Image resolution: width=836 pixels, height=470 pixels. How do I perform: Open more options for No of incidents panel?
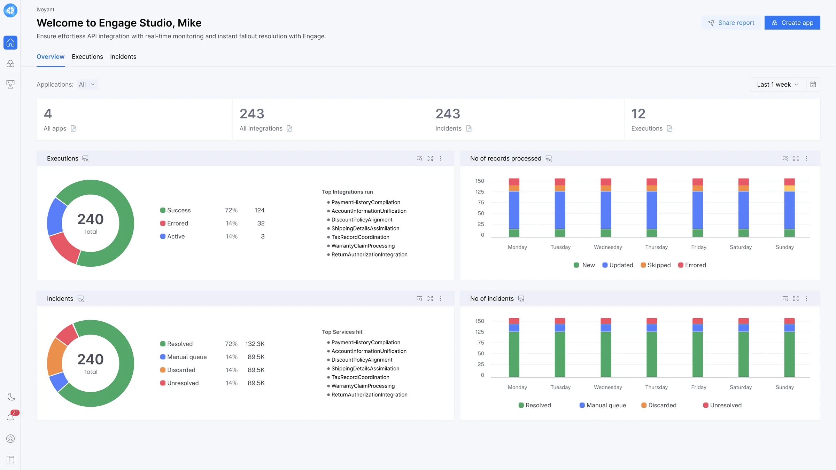[806, 299]
